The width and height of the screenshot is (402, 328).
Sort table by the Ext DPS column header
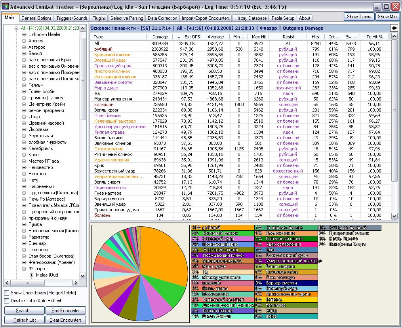tap(187, 37)
